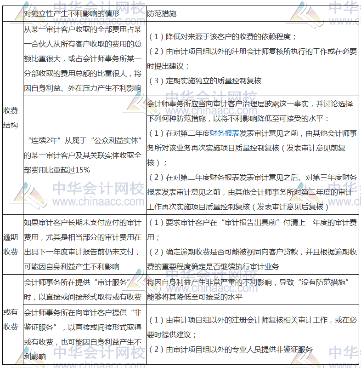Click text （1）降低对来源于该客户的收费的依赖程度

(220, 37)
